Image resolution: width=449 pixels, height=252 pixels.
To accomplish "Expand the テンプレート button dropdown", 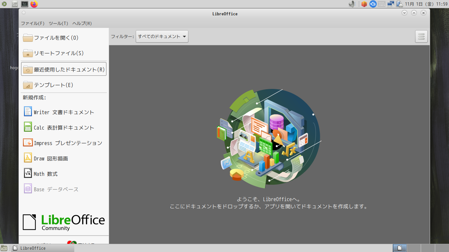I will (x=103, y=85).
